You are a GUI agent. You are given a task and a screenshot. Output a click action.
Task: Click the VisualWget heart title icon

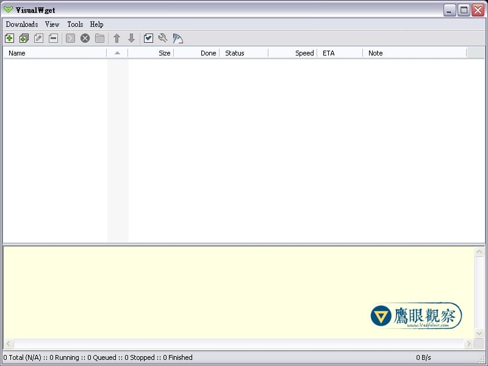tap(9, 10)
